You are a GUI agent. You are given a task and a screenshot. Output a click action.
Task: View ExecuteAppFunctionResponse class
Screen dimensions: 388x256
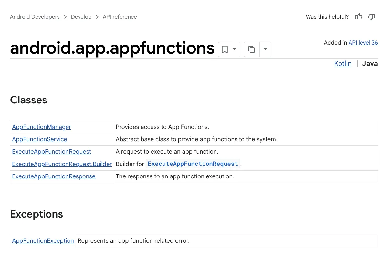pyautogui.click(x=54, y=176)
